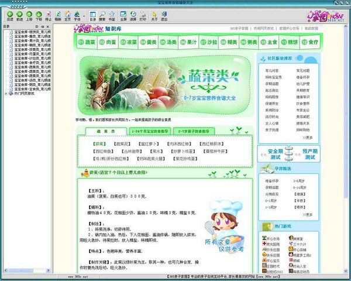Screen dimensions: 351x281
Task: Open the 准备怀孕 link in 孕育精选
Action: point(272,181)
